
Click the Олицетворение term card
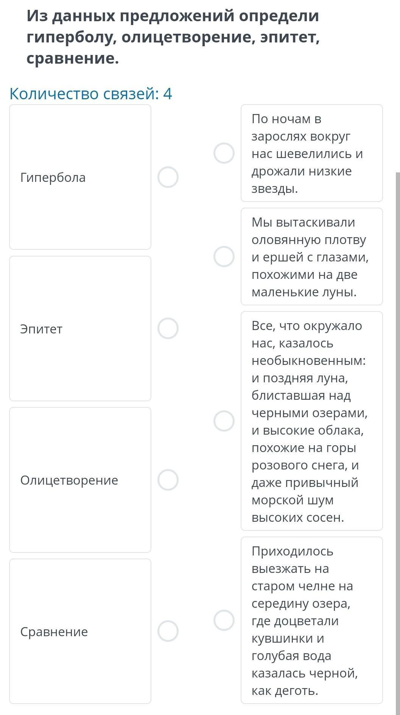(x=80, y=480)
